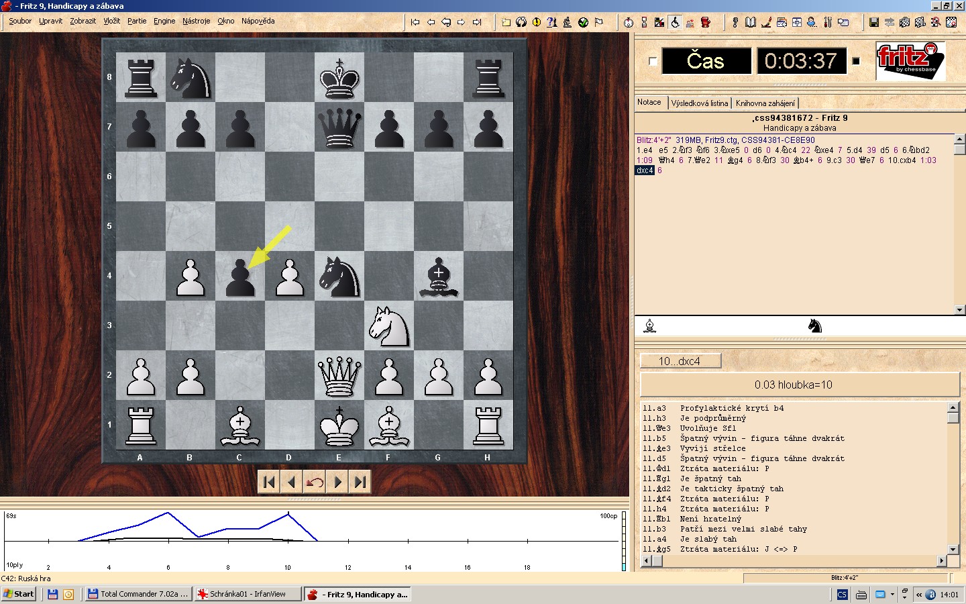Click the white queen on e2
The height and width of the screenshot is (604, 966).
[339, 375]
